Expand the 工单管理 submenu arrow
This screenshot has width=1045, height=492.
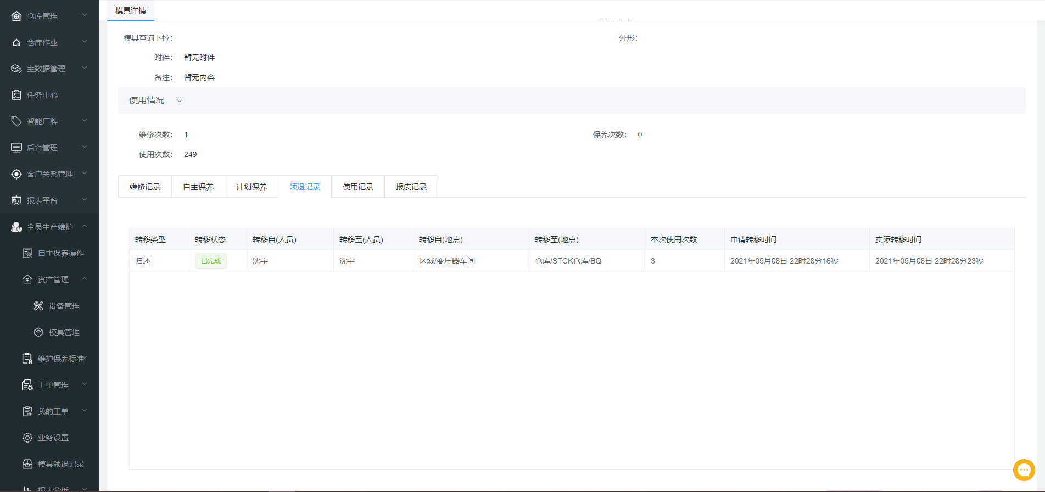(x=85, y=384)
